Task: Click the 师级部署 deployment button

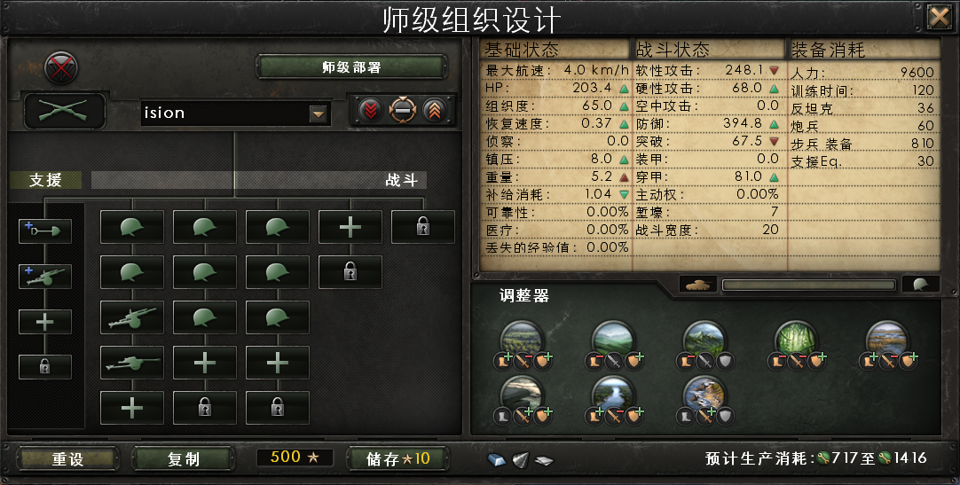Action: click(x=351, y=67)
